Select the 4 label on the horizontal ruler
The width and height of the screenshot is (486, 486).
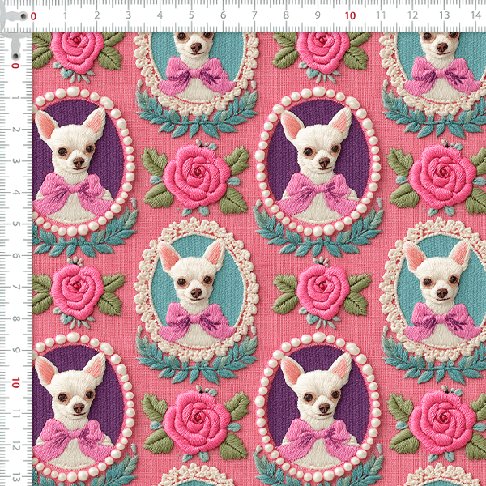click(160, 15)
